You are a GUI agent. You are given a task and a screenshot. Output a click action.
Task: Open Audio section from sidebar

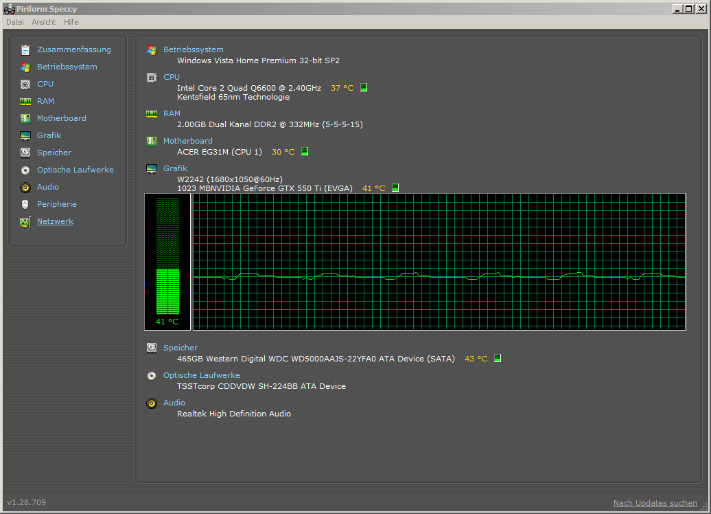pos(48,187)
